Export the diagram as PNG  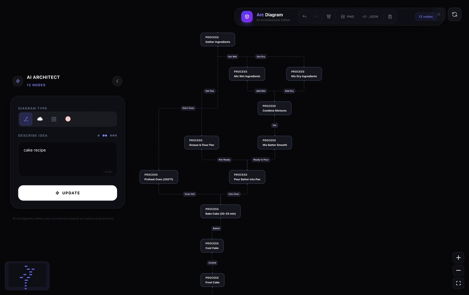coord(348,16)
